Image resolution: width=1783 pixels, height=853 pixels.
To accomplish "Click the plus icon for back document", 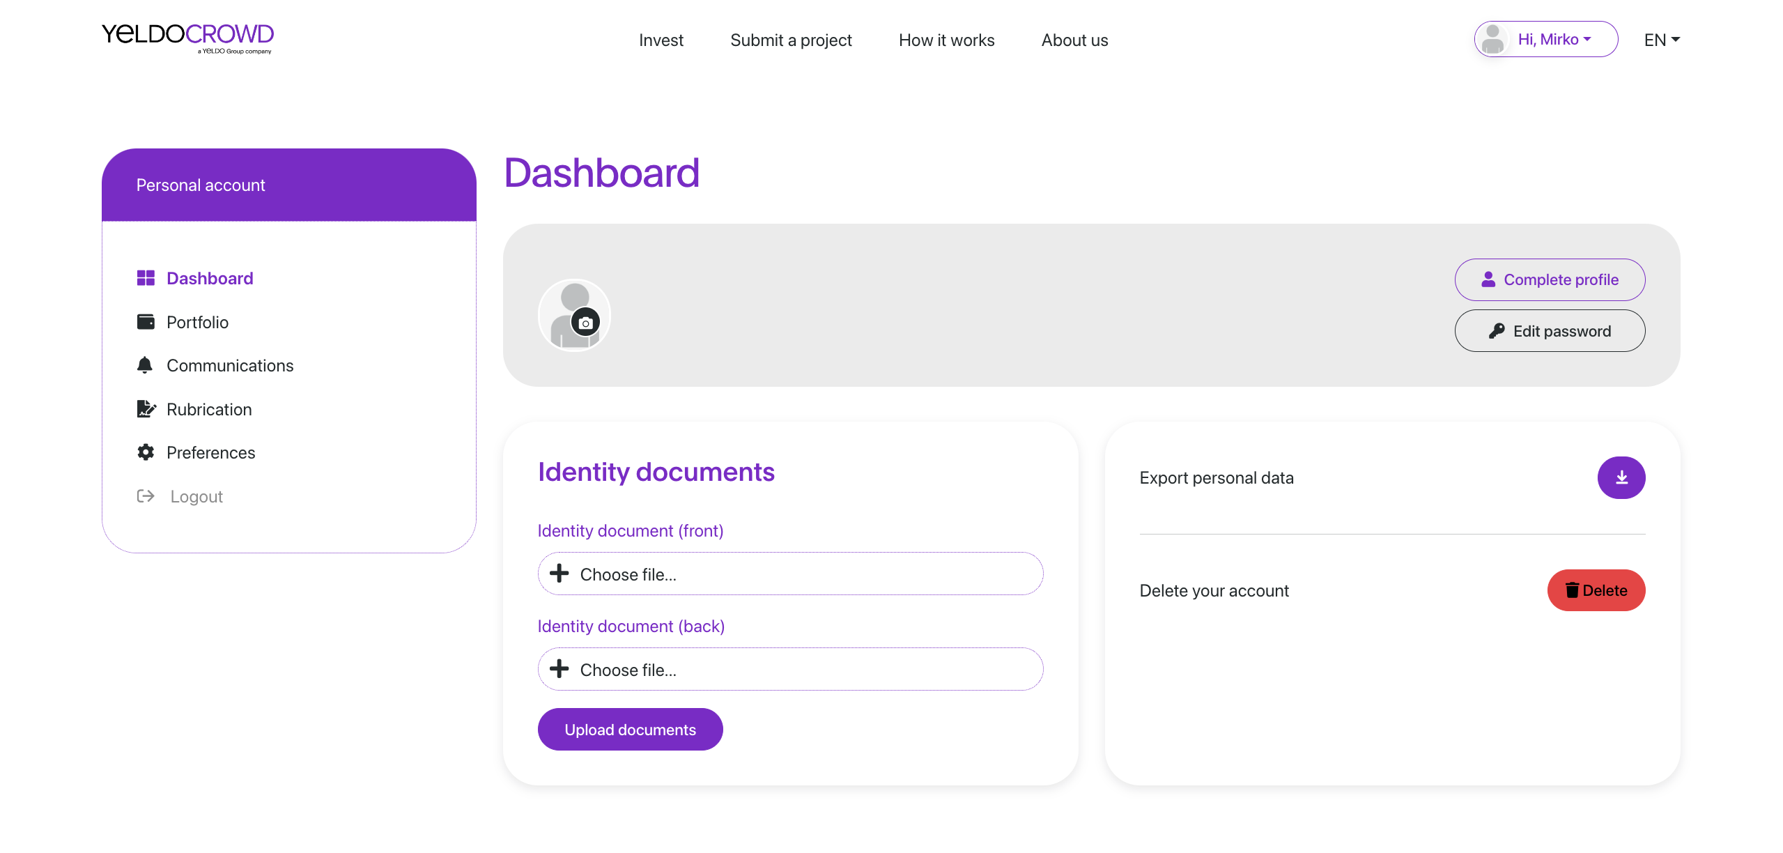I will pos(559,669).
